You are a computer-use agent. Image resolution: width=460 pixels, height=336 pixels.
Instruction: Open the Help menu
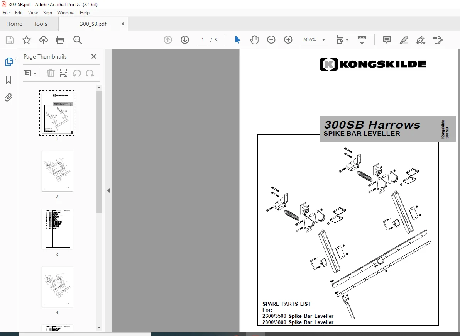(85, 13)
